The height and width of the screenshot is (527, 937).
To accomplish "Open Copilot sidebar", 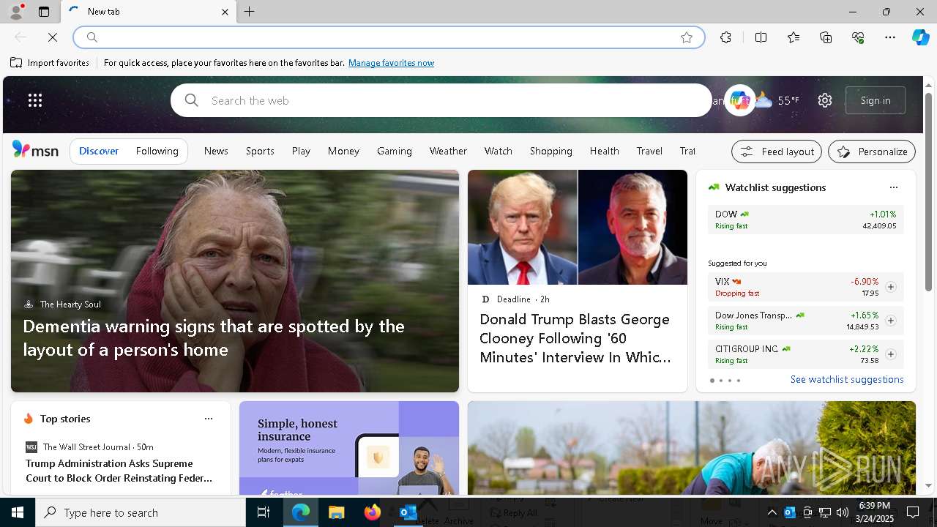I will coord(920,37).
